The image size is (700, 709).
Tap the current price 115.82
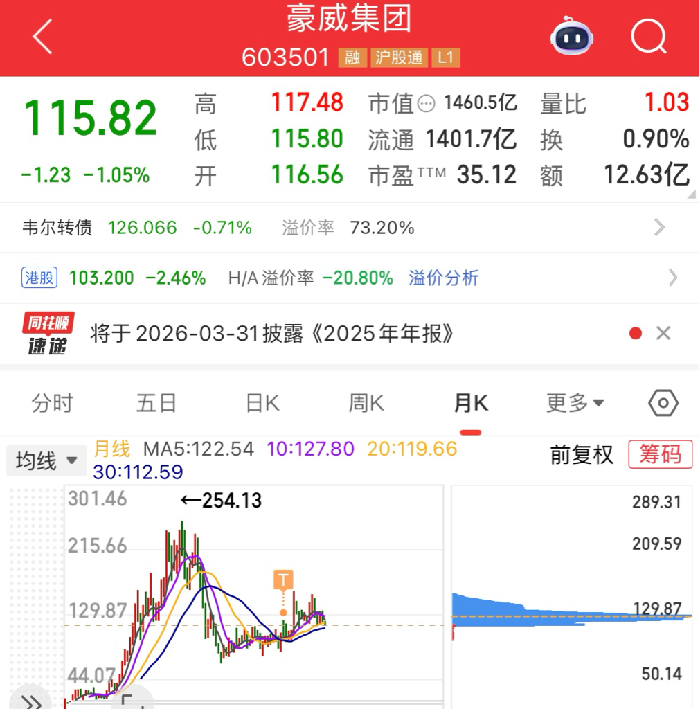pos(90,118)
